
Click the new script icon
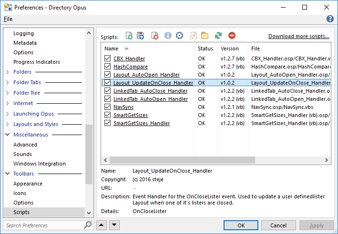point(129,36)
